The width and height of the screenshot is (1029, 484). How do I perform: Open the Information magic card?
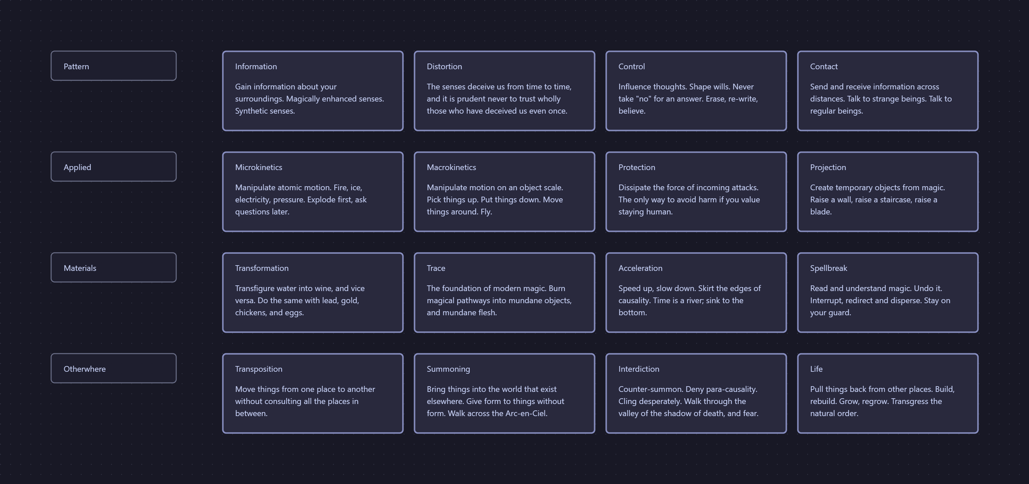tap(313, 91)
